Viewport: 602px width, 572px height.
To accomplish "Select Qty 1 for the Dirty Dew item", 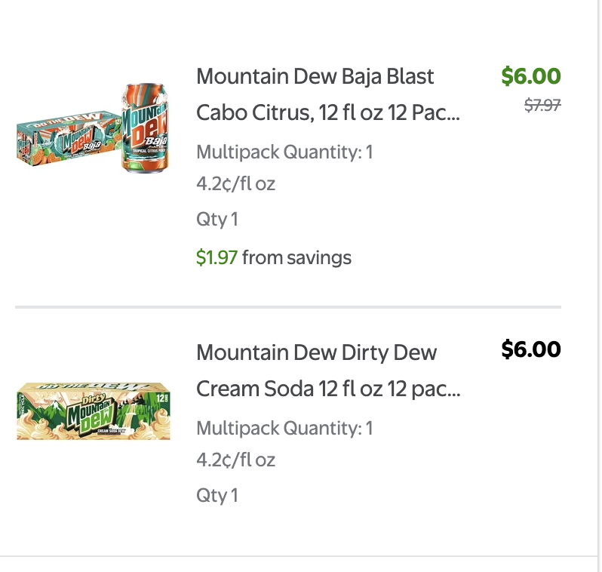I will pyautogui.click(x=217, y=496).
